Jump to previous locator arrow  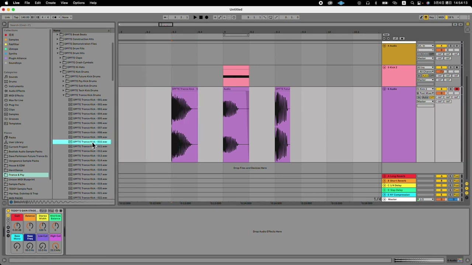pos(384,38)
